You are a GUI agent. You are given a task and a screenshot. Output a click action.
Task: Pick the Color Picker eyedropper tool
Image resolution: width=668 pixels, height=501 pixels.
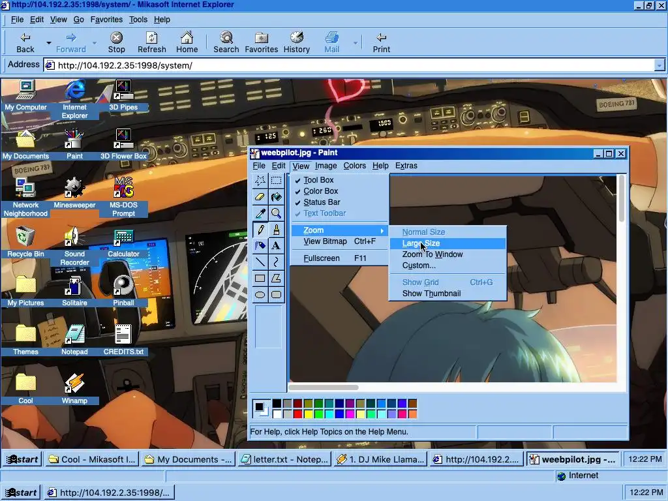[x=260, y=213]
